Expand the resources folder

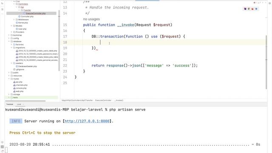[9, 76]
